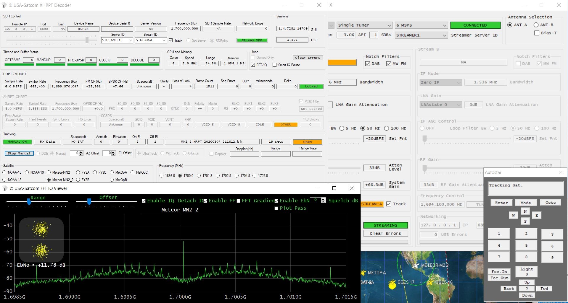Click the orange Open button

[307, 142]
